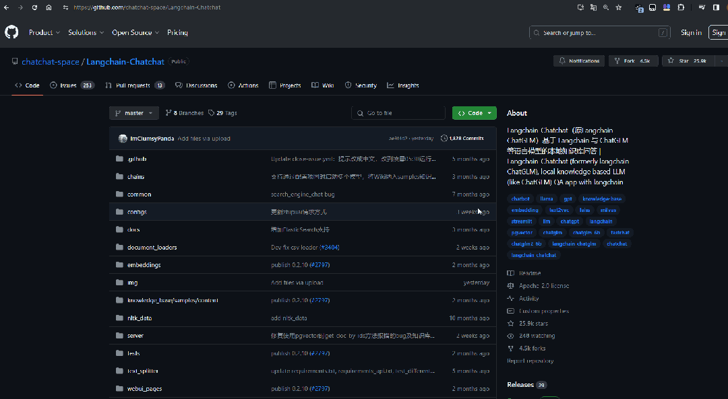Switch to the Insights tab

[403, 85]
